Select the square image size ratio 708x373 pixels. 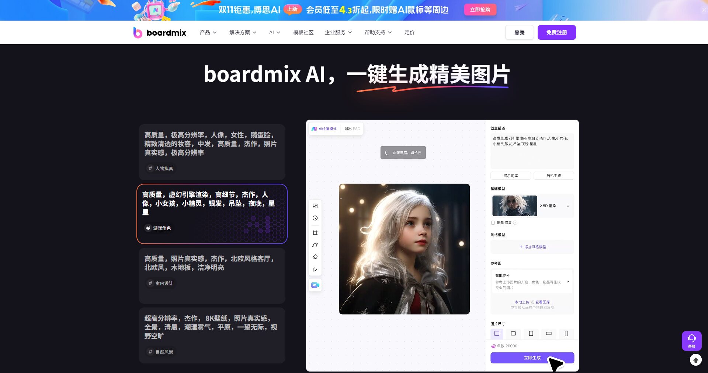pos(497,334)
